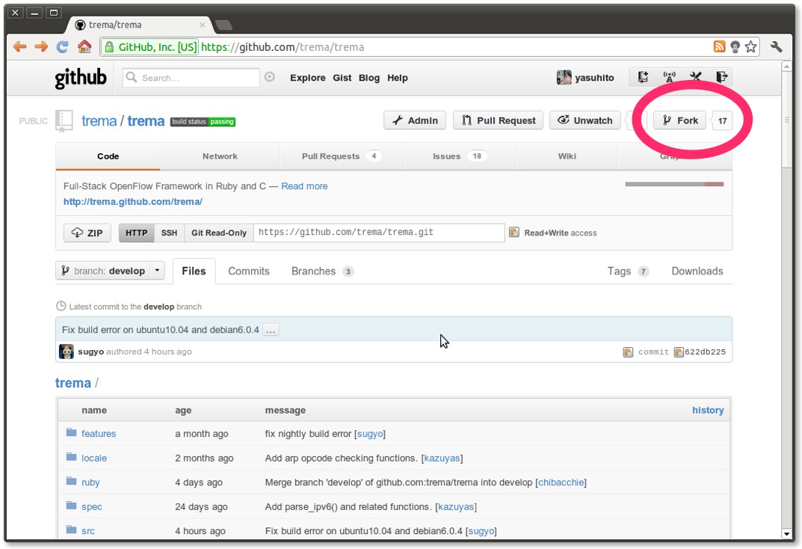Image resolution: width=802 pixels, height=549 pixels.
Task: Click the fork count 17
Action: click(x=722, y=120)
